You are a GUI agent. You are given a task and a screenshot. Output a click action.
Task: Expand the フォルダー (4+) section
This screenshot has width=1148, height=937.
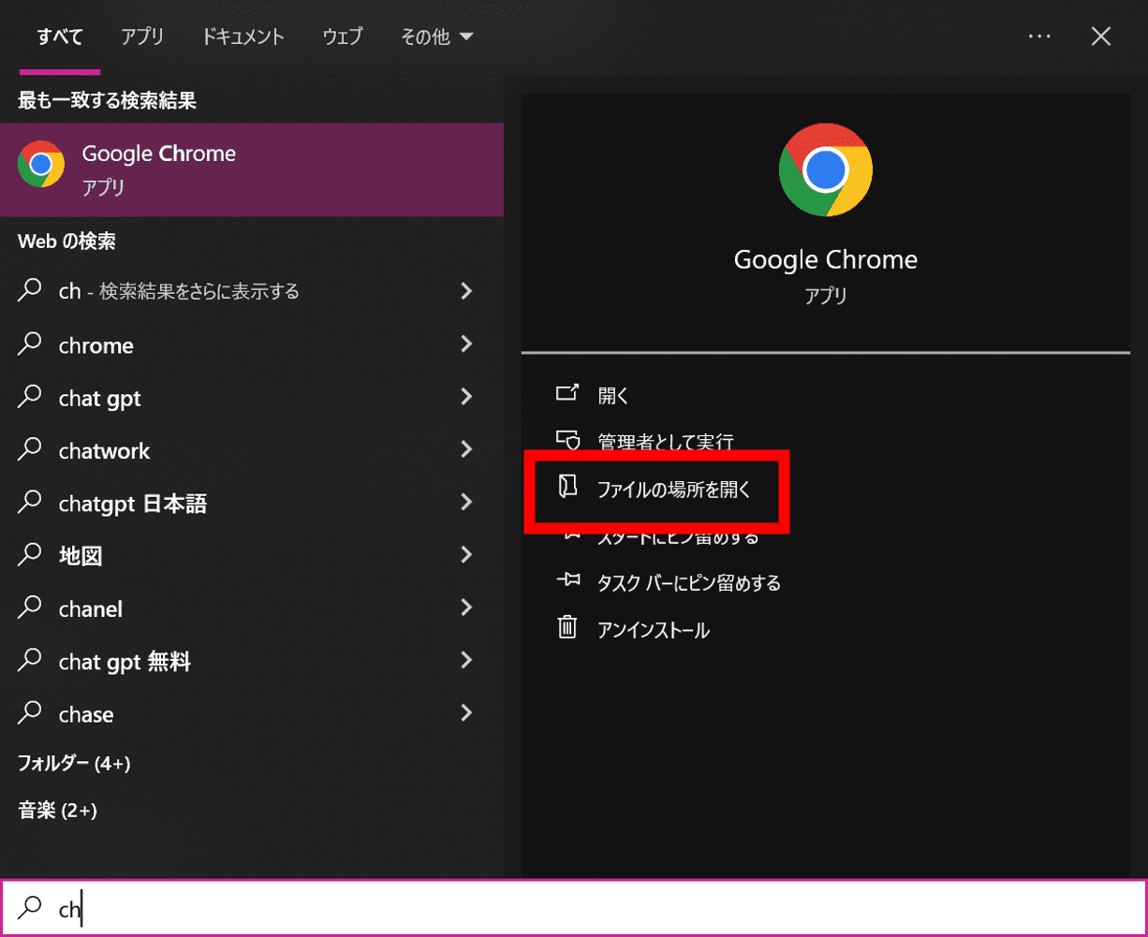[x=74, y=764]
